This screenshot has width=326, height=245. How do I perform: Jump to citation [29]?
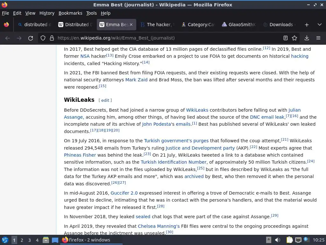(x=274, y=216)
